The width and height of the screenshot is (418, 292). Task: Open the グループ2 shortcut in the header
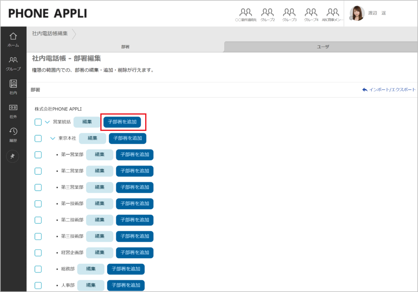coord(268,15)
